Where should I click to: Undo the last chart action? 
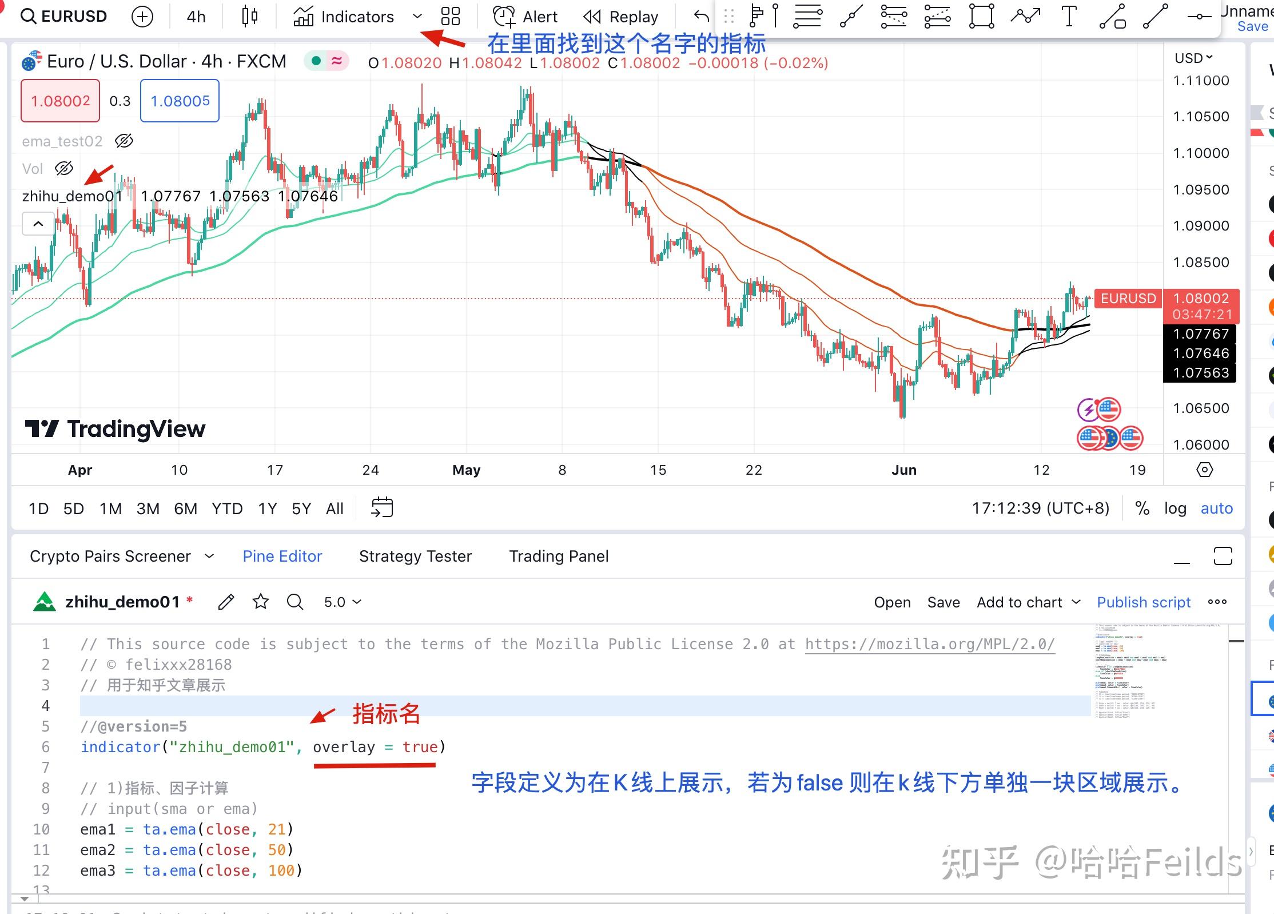pos(701,17)
